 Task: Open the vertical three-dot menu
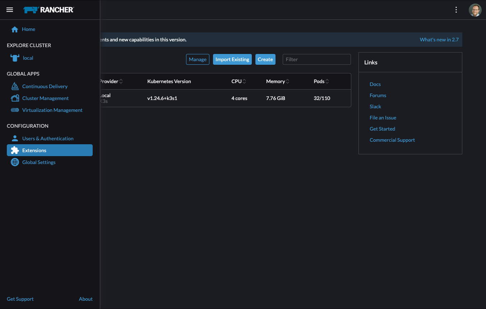[x=456, y=10]
